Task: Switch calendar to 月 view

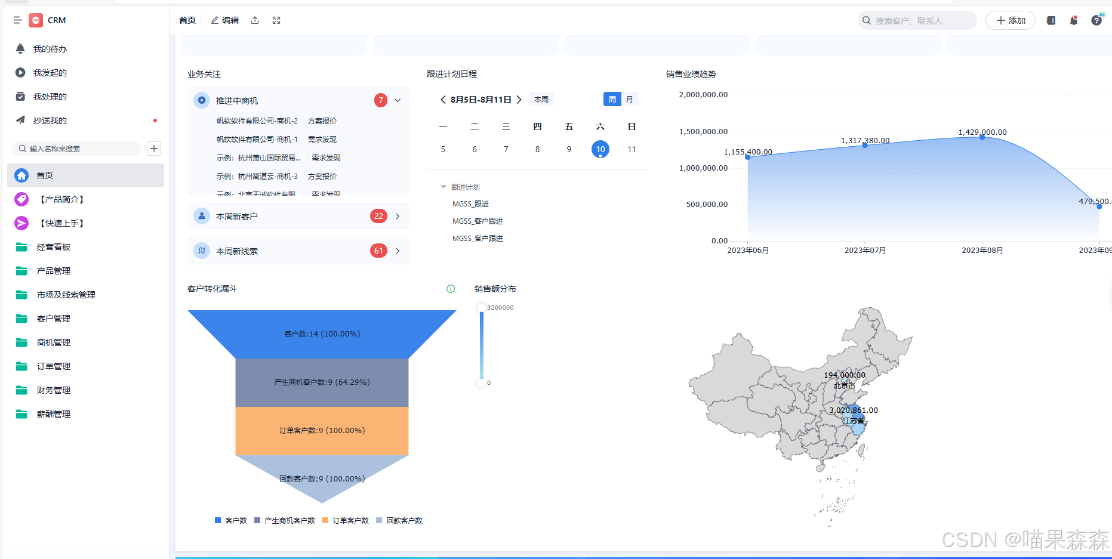Action: (x=630, y=100)
